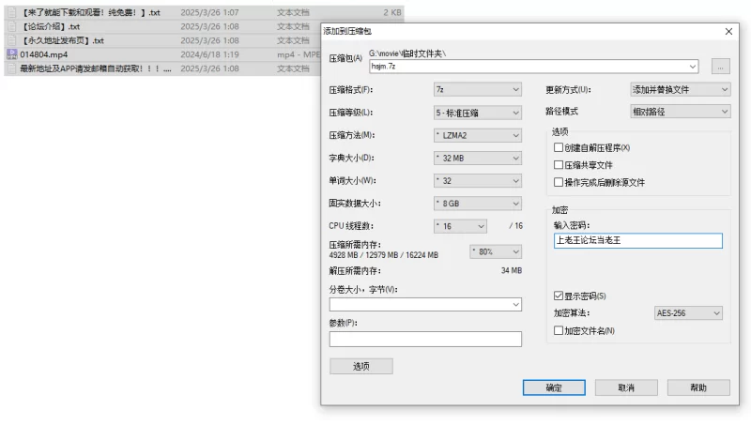Click the 014804.mp4 video file icon
Viewport: 751px width, 425px height.
coord(11,54)
